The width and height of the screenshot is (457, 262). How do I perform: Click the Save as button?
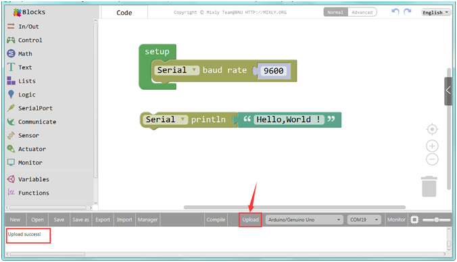[x=80, y=219]
